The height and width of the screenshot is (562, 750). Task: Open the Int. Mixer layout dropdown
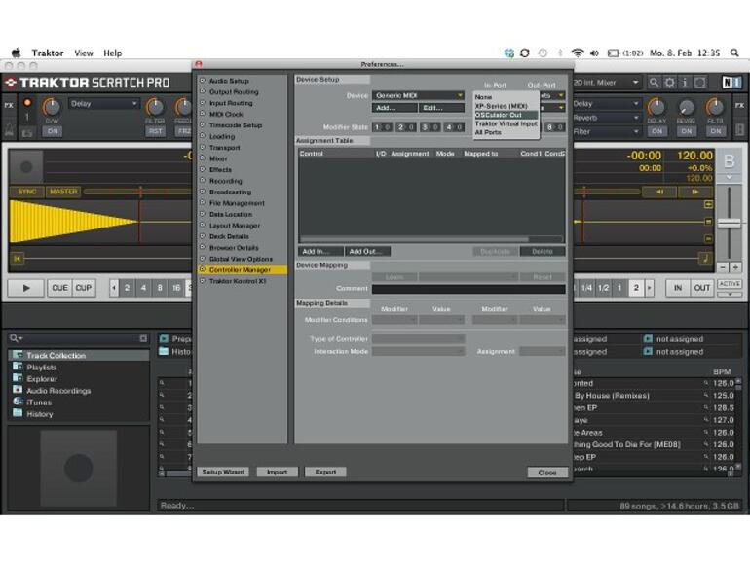pos(607,82)
